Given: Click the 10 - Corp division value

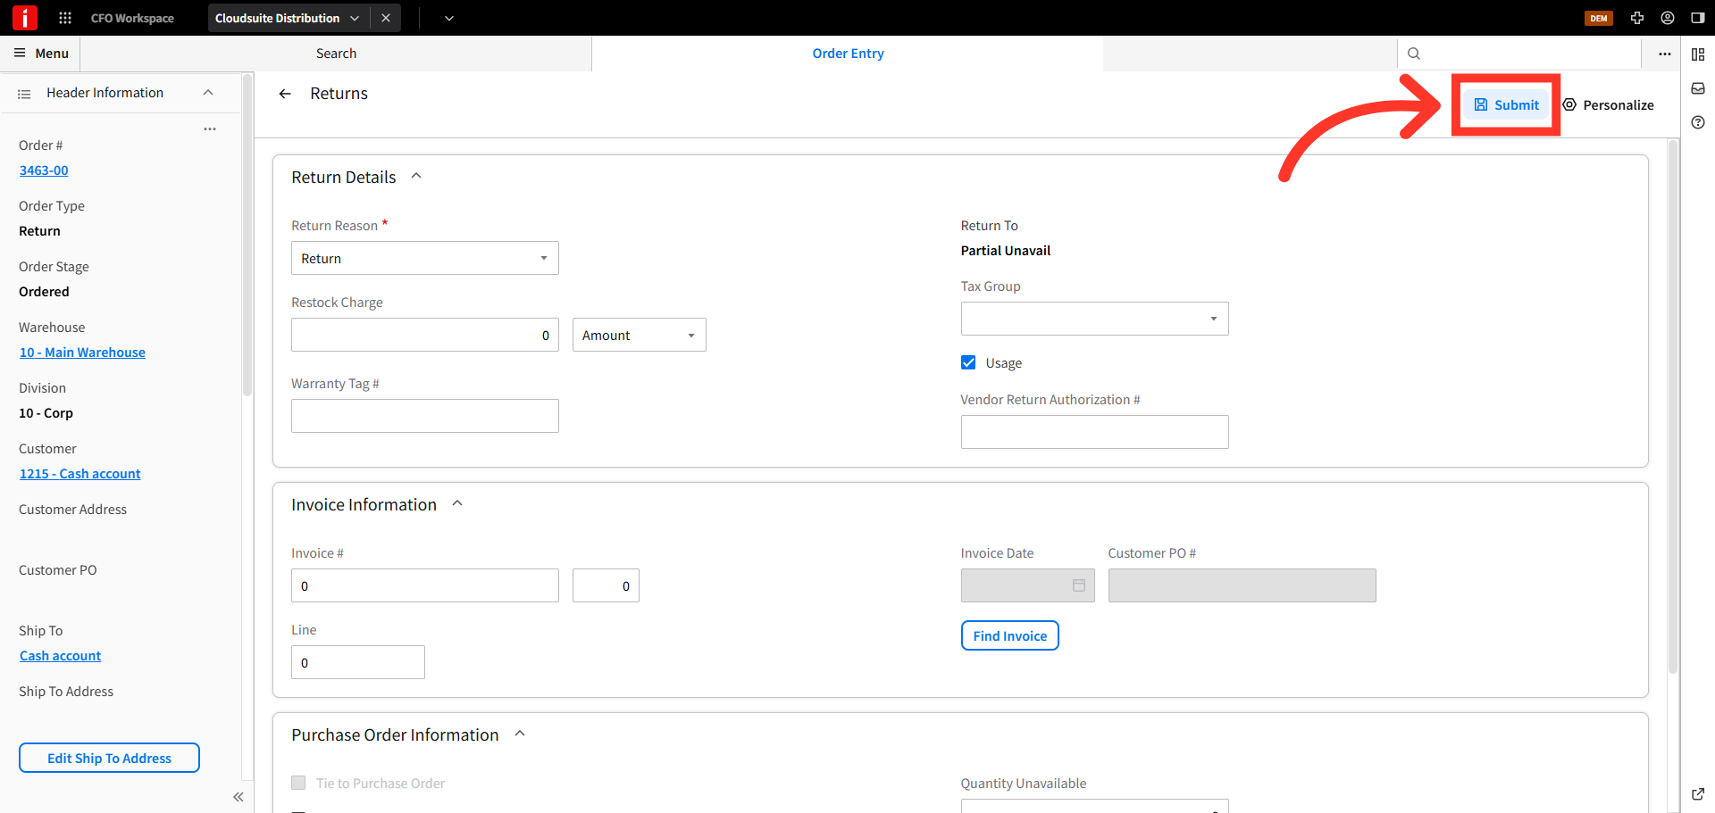Looking at the screenshot, I should tap(46, 413).
